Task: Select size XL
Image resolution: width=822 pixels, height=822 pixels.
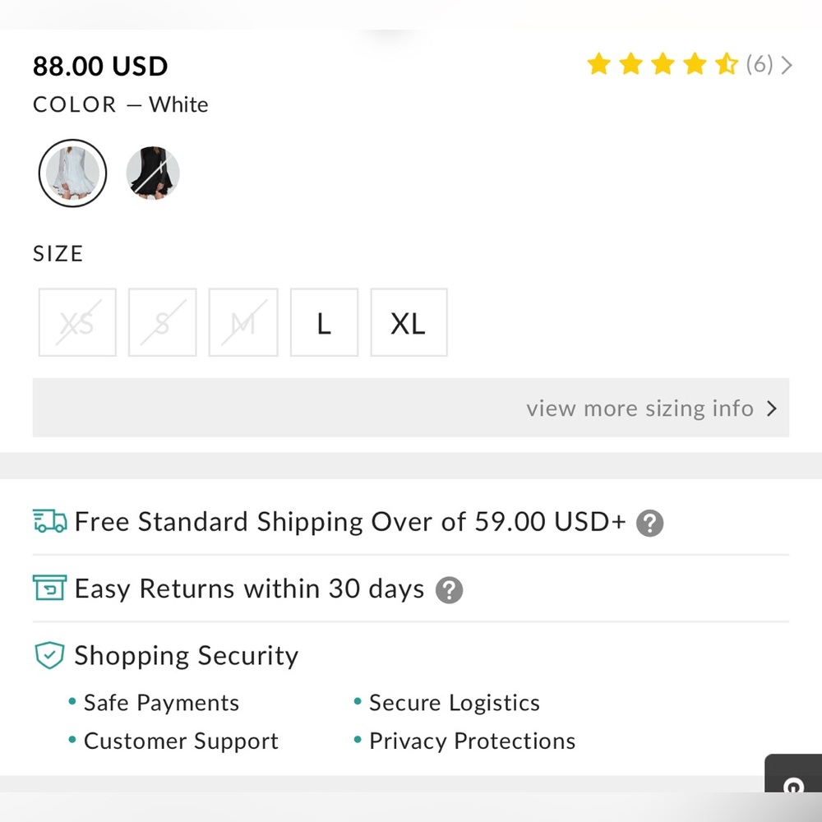Action: (409, 322)
